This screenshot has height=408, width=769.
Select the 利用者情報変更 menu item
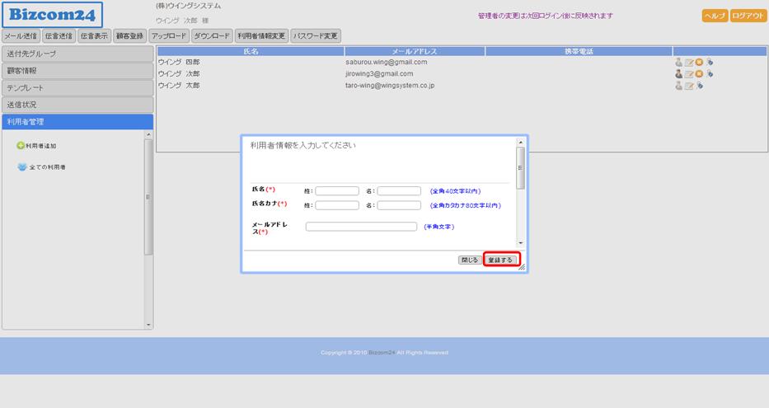(261, 36)
